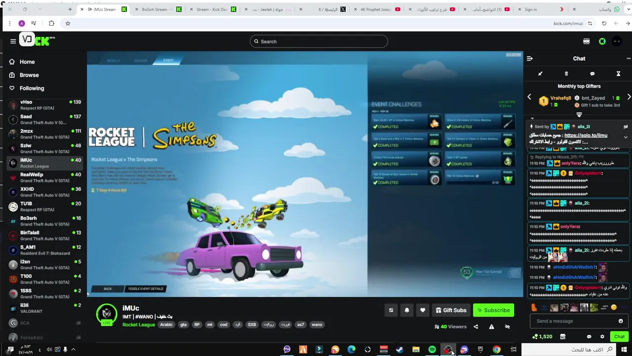Select the wano stream tag
Image resolution: width=632 pixels, height=356 pixels.
pyautogui.click(x=317, y=325)
